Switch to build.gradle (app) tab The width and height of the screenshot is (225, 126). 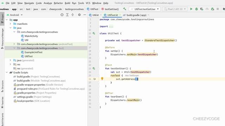(x=136, y=15)
